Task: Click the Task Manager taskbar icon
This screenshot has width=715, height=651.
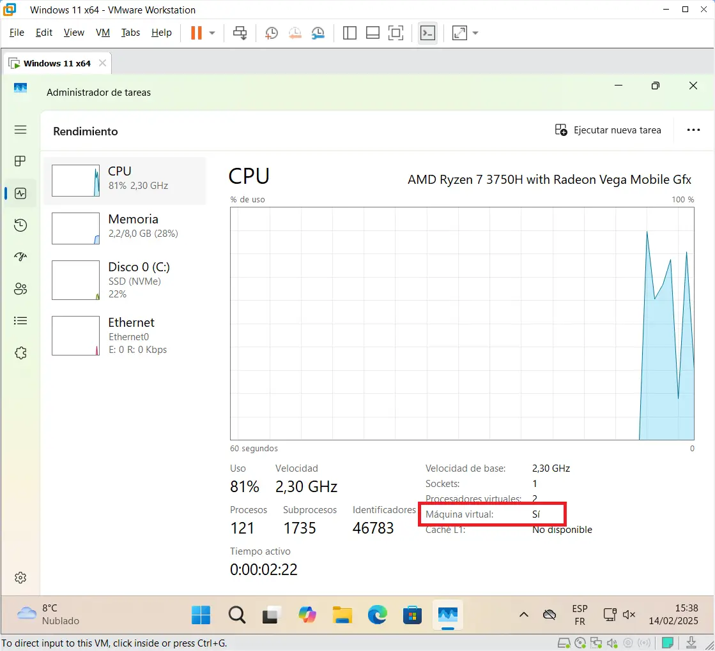Action: pyautogui.click(x=448, y=615)
